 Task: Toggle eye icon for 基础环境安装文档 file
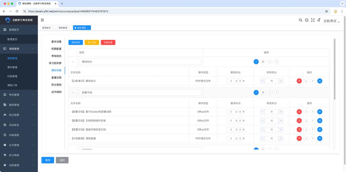pos(320,130)
